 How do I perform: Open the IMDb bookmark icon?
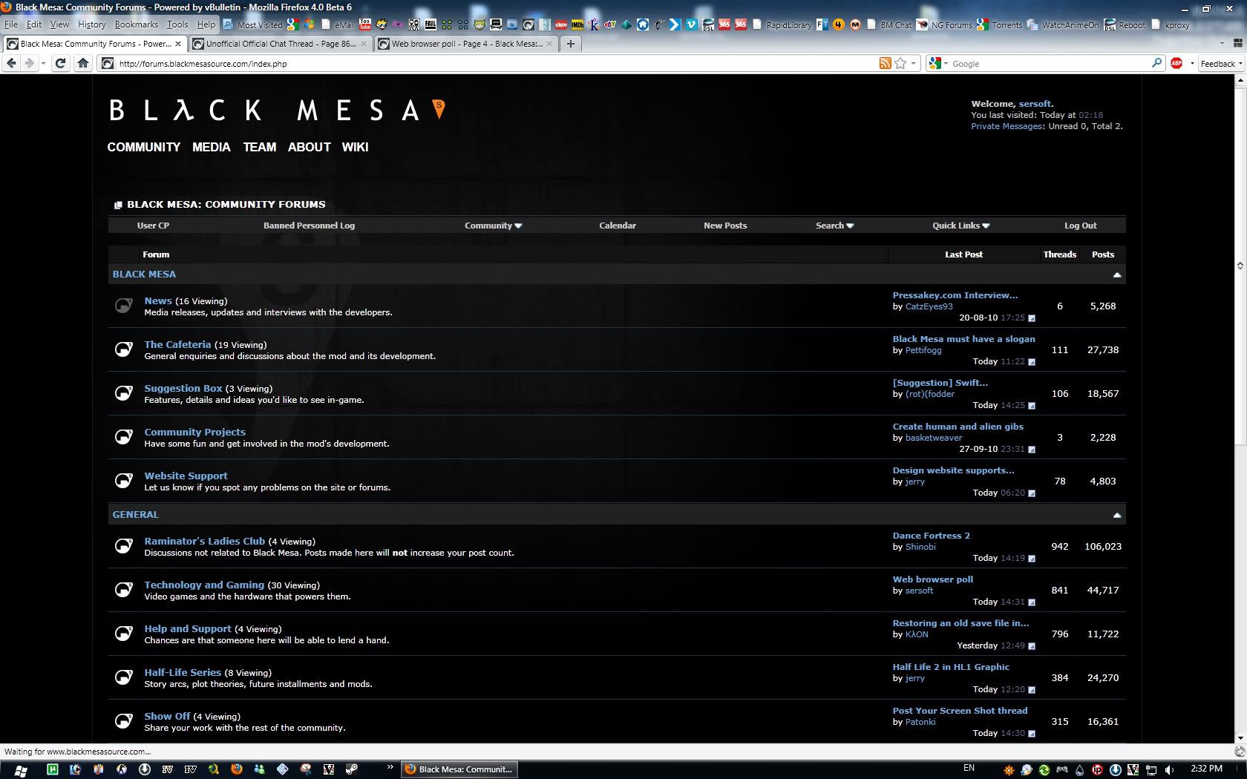(x=577, y=24)
